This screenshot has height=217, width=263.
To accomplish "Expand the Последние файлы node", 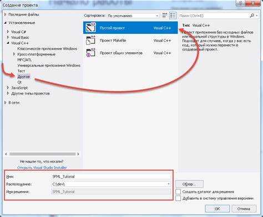I will 6,14.
